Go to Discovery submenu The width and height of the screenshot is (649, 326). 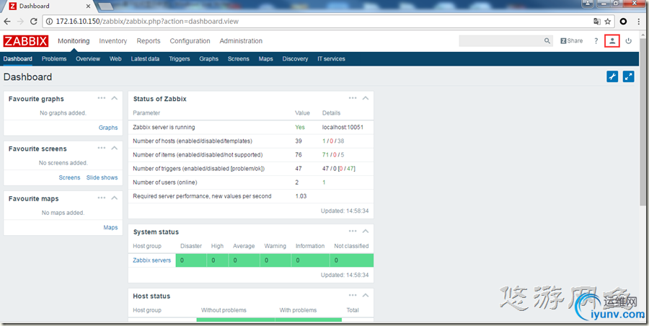tap(295, 59)
